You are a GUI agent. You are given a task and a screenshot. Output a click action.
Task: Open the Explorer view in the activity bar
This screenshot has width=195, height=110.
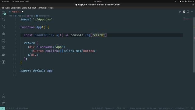(x=3, y=13)
